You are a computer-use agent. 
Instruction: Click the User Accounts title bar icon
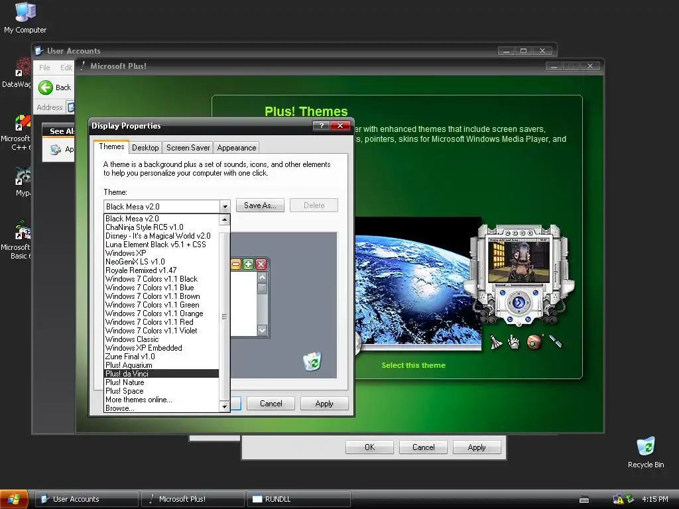(x=39, y=50)
